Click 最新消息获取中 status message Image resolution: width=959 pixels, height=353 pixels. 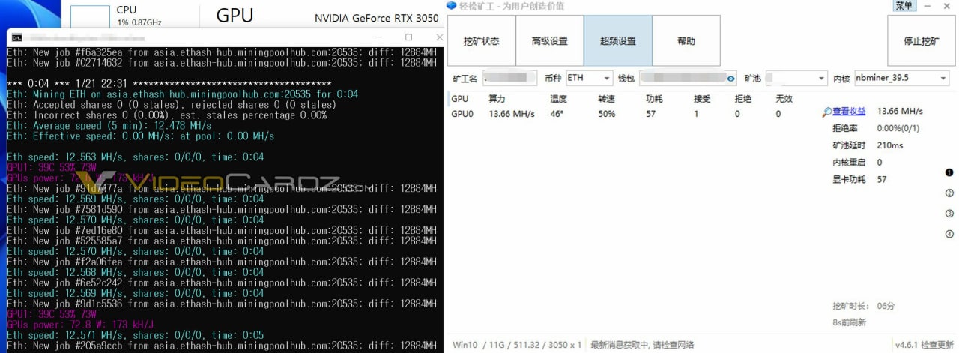[642, 345]
